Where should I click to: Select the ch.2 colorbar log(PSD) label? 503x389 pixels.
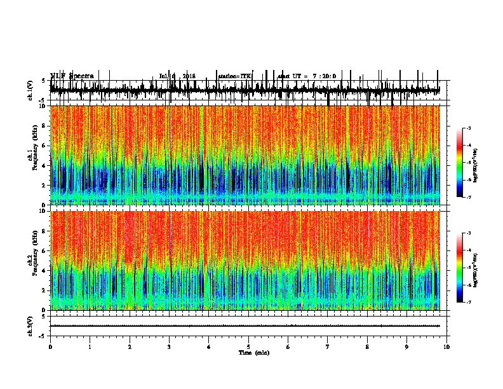click(476, 270)
